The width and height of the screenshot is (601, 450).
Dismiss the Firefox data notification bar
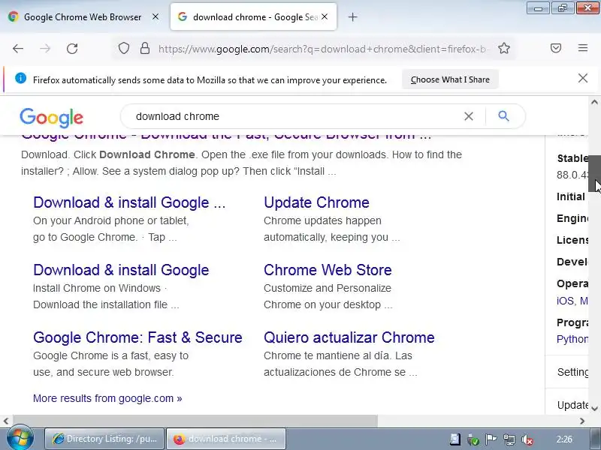[x=583, y=79]
